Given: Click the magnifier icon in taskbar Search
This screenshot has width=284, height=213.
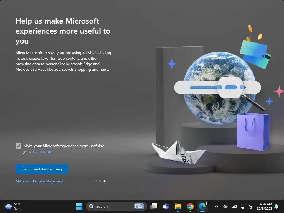Looking at the screenshot, I should 91,206.
